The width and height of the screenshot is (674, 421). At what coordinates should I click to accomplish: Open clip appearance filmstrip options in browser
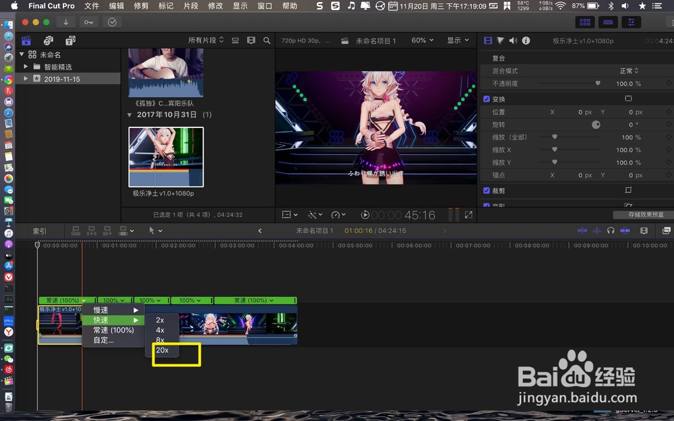tap(251, 40)
